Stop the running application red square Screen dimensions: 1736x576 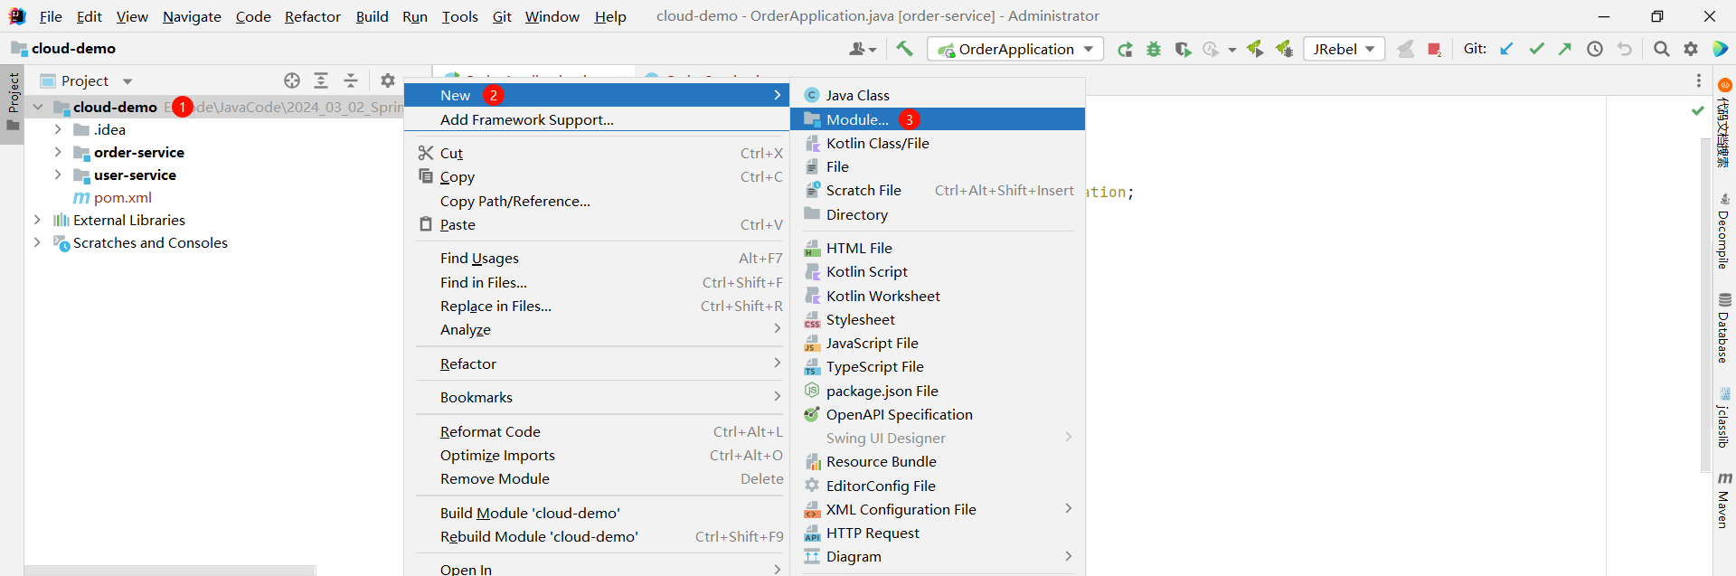click(x=1434, y=50)
